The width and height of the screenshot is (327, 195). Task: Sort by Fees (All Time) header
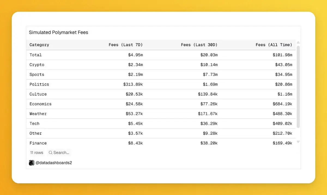[x=274, y=45]
